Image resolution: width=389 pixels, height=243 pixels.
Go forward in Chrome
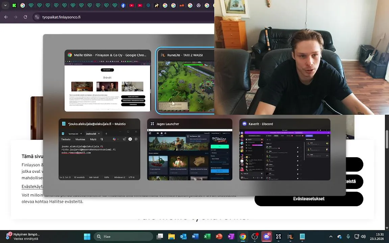click(x=16, y=17)
